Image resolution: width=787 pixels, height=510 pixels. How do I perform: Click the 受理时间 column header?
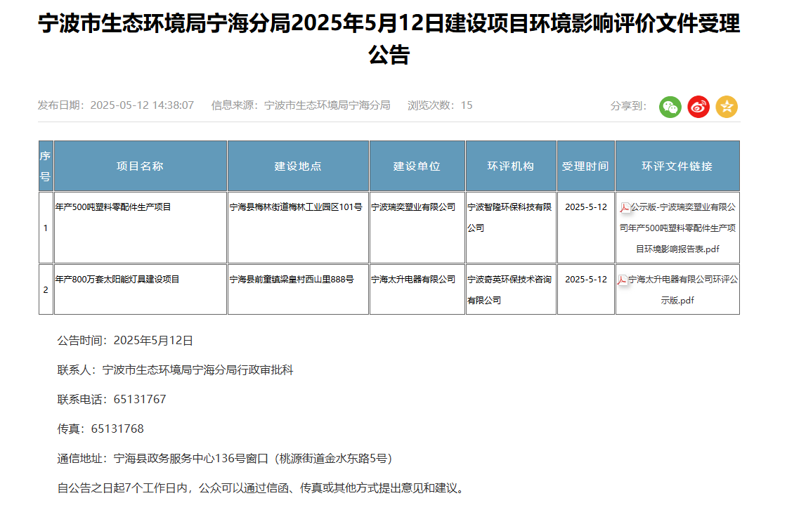(586, 166)
